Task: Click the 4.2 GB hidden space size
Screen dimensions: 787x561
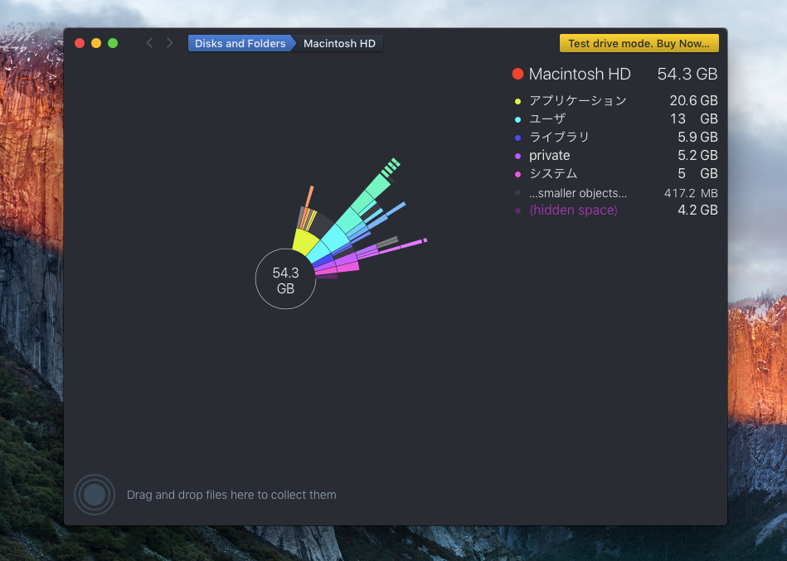Action: click(697, 210)
